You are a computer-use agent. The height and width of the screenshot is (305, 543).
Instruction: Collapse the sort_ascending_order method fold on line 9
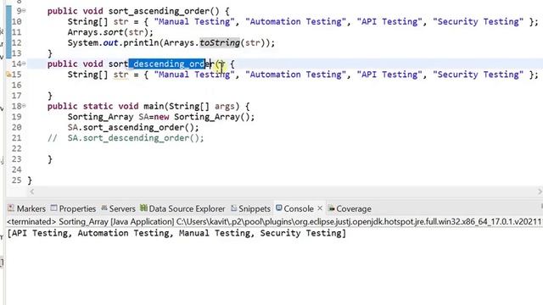(24, 11)
